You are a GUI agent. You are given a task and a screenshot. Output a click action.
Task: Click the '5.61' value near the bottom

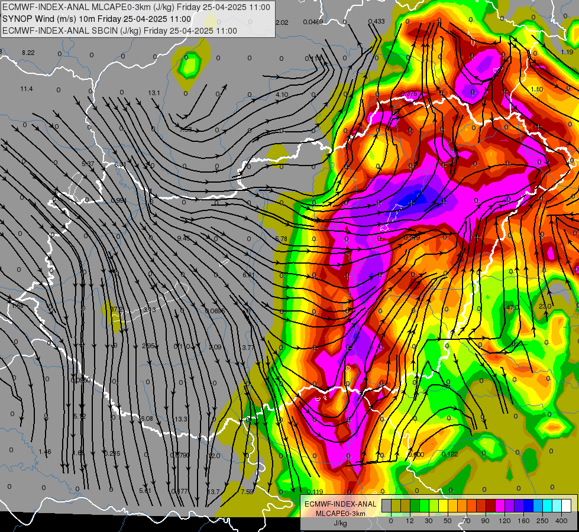click(x=145, y=491)
